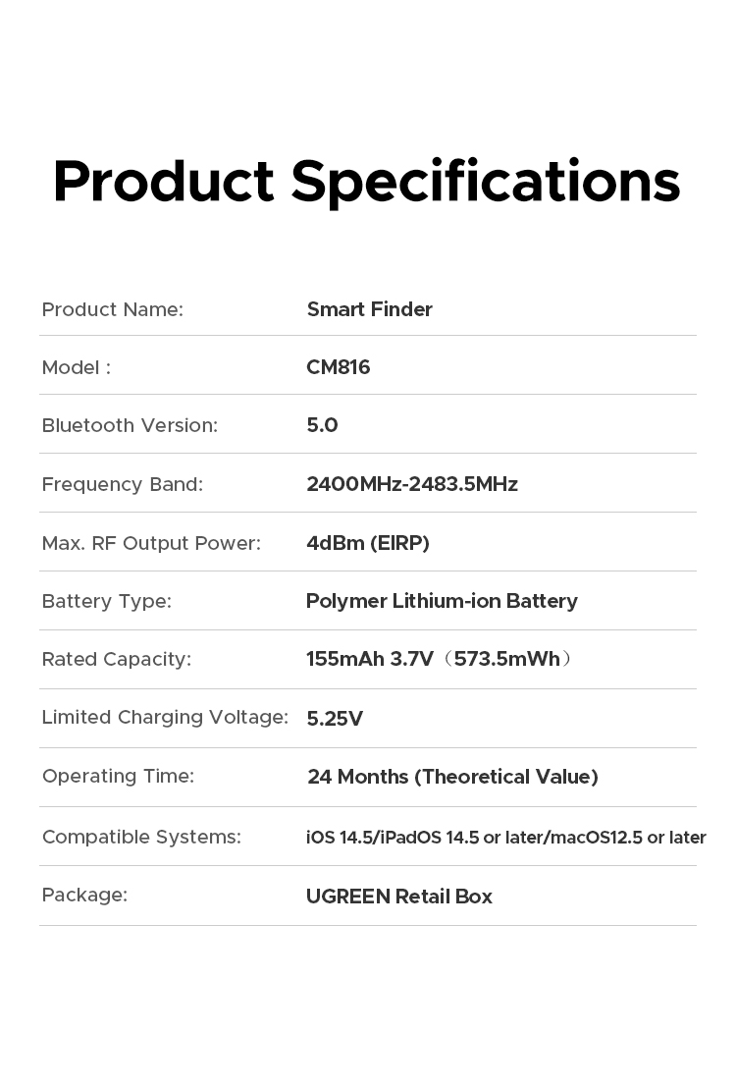Select the 5.0 Bluetooth version value
736x1088 pixels.
pyautogui.click(x=322, y=425)
